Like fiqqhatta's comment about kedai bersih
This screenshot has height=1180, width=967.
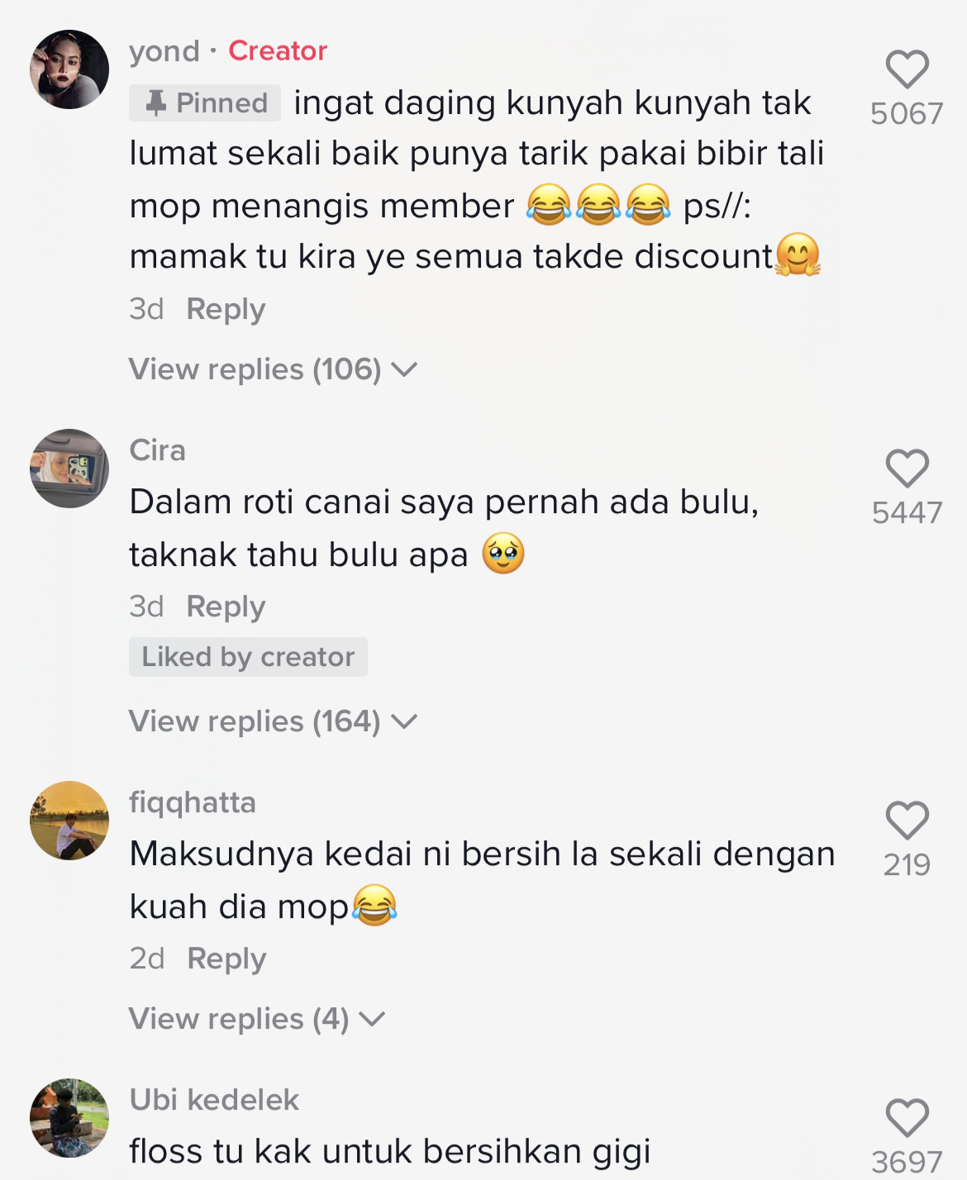point(907,821)
